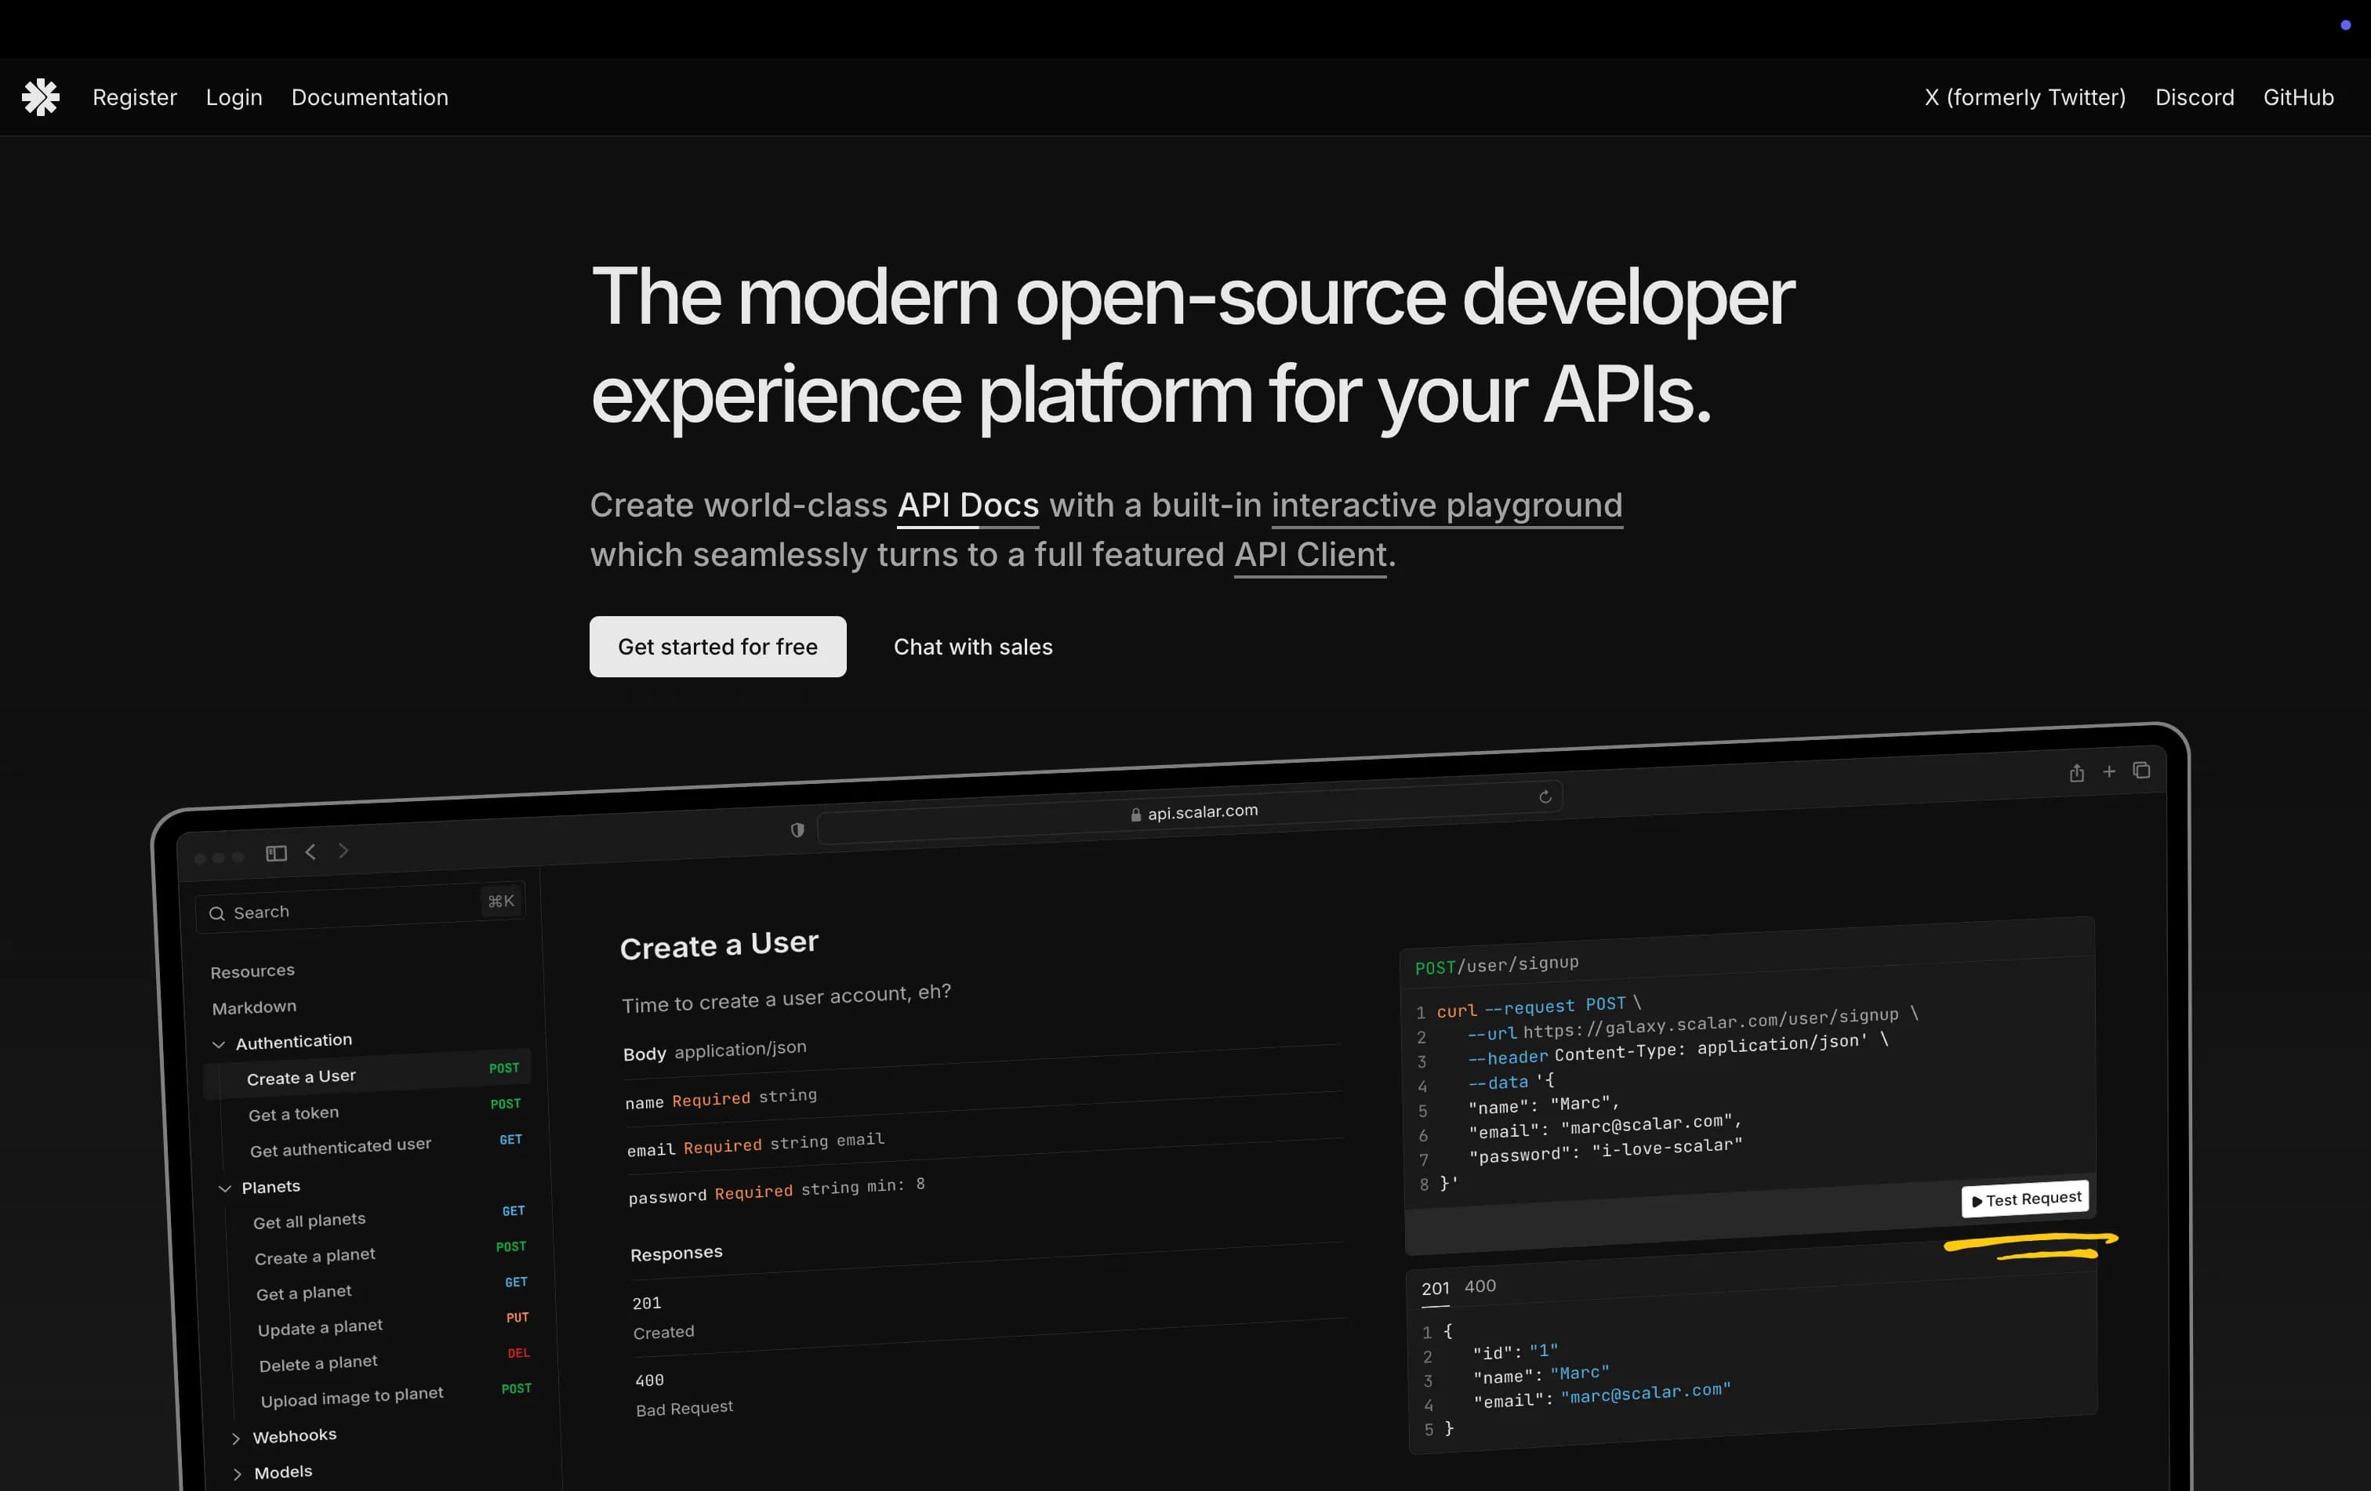Open Documentation in the navbar
The width and height of the screenshot is (2371, 1491).
pos(370,97)
